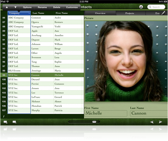
Task: Tap the down arrow in the popup menu
Action: (x=15, y=7)
